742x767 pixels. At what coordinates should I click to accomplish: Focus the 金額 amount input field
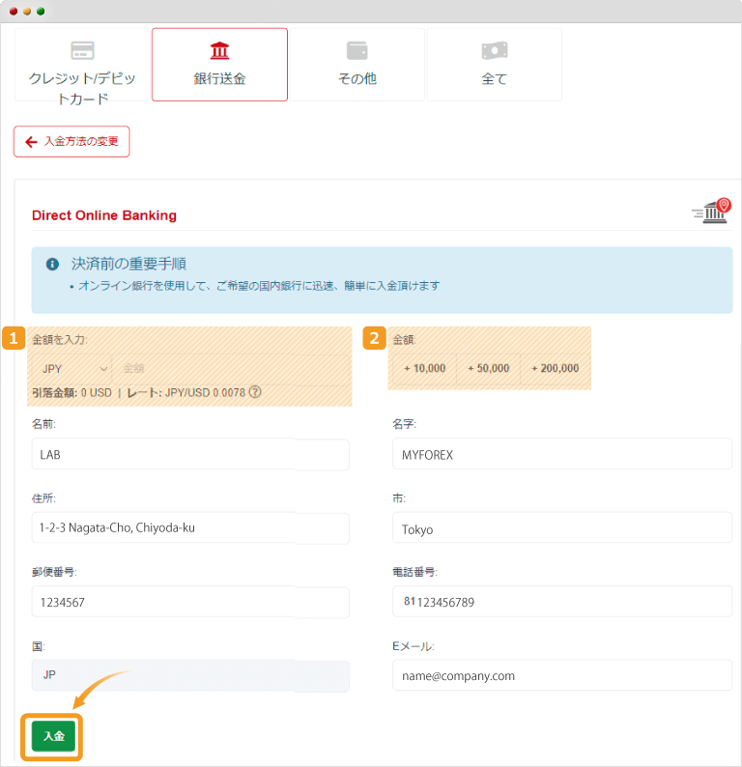[x=231, y=369]
